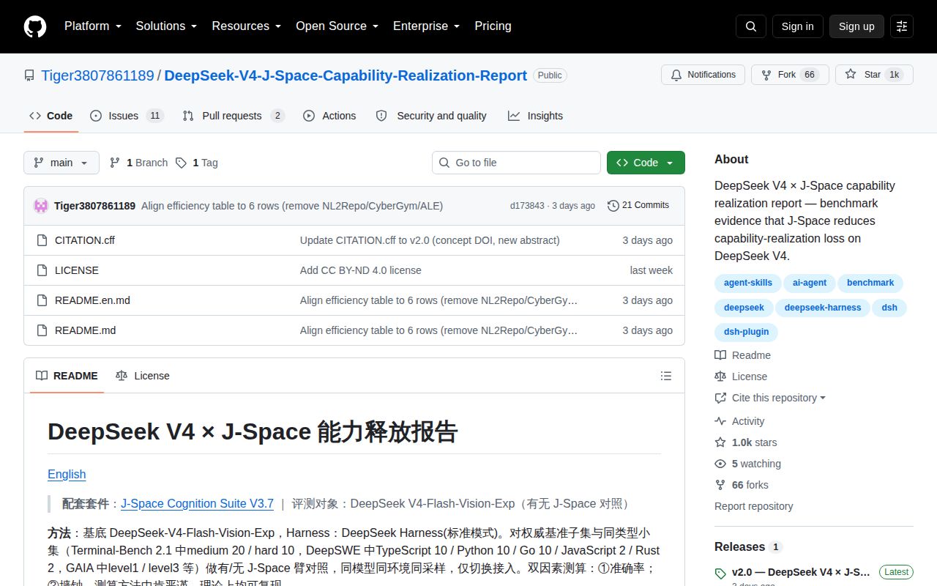Viewport: 937px width, 586px height.
Task: Expand the Platform menu
Action: [x=92, y=26]
